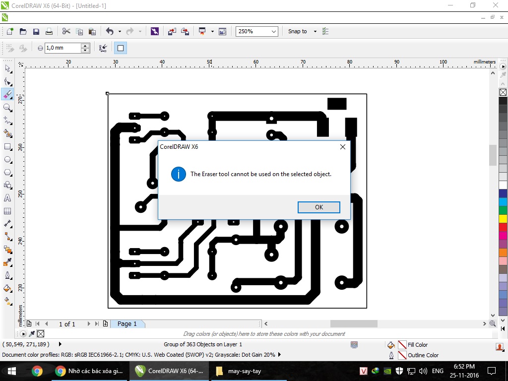Switch to the Page 1 tab
The height and width of the screenshot is (381, 508).
tap(127, 324)
